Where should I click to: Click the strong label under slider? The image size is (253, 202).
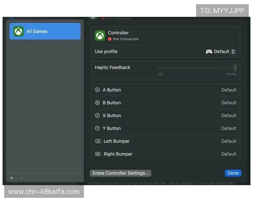click(x=231, y=74)
